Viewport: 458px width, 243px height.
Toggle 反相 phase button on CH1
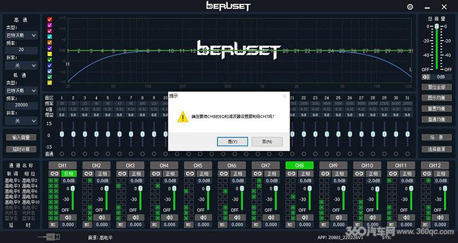pos(69,174)
